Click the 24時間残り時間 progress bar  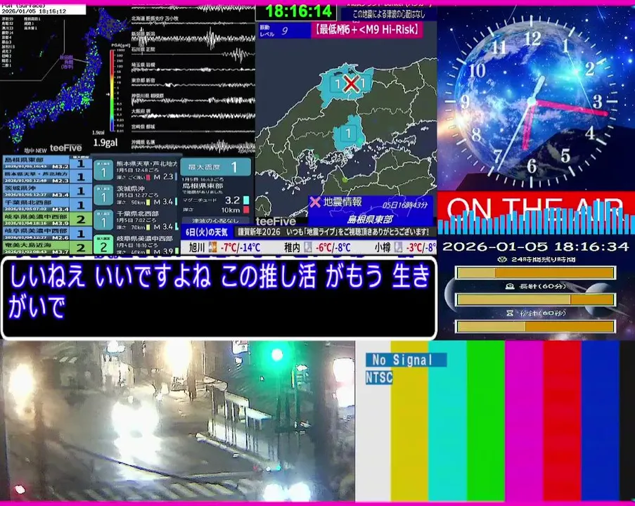pyautogui.click(x=535, y=273)
